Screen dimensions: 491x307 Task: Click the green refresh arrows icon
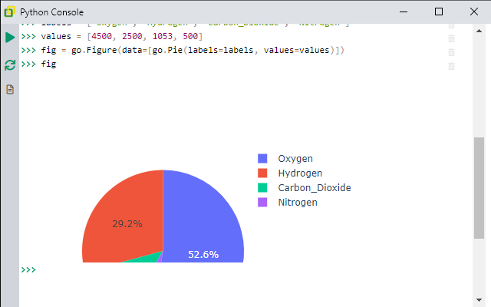tap(10, 65)
